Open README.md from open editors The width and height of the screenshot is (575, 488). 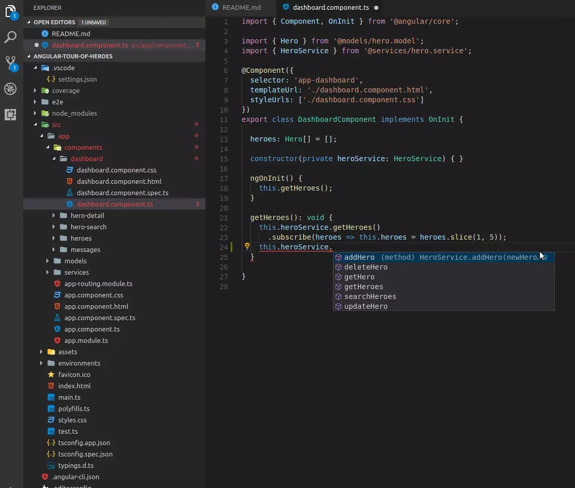(115, 34)
